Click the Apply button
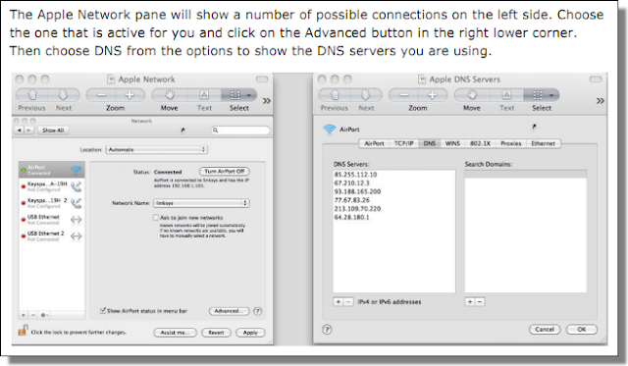This screenshot has height=366, width=628. click(x=250, y=333)
